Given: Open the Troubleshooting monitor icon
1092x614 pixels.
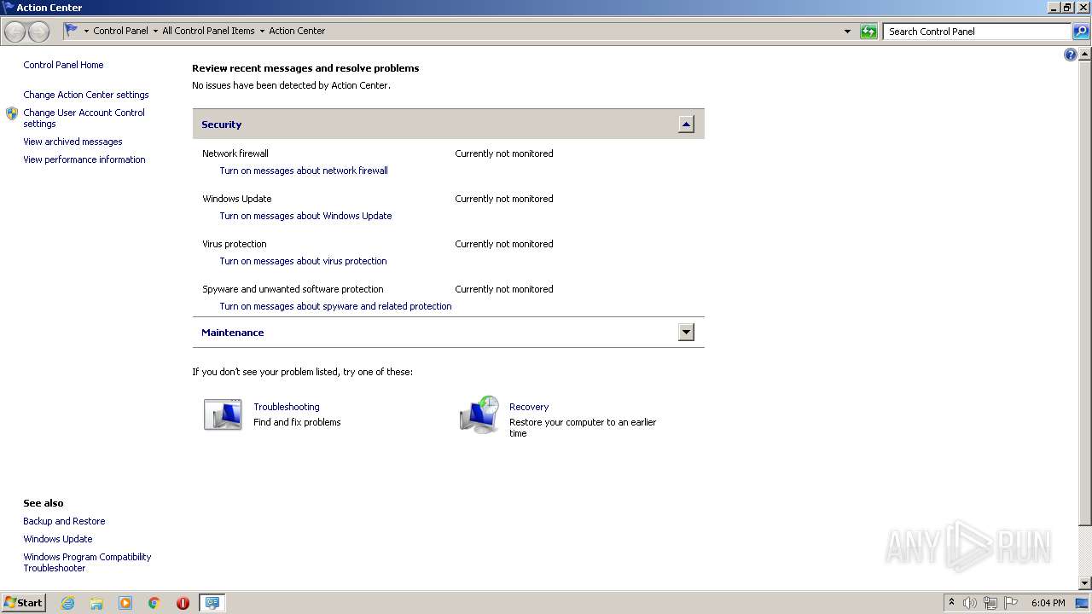Looking at the screenshot, I should (223, 414).
